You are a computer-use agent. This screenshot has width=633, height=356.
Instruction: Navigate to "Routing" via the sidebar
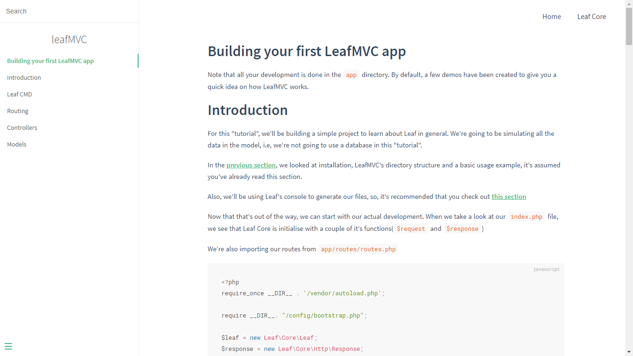[x=18, y=111]
